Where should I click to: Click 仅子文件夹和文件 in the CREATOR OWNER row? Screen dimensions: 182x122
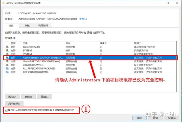(143, 65)
